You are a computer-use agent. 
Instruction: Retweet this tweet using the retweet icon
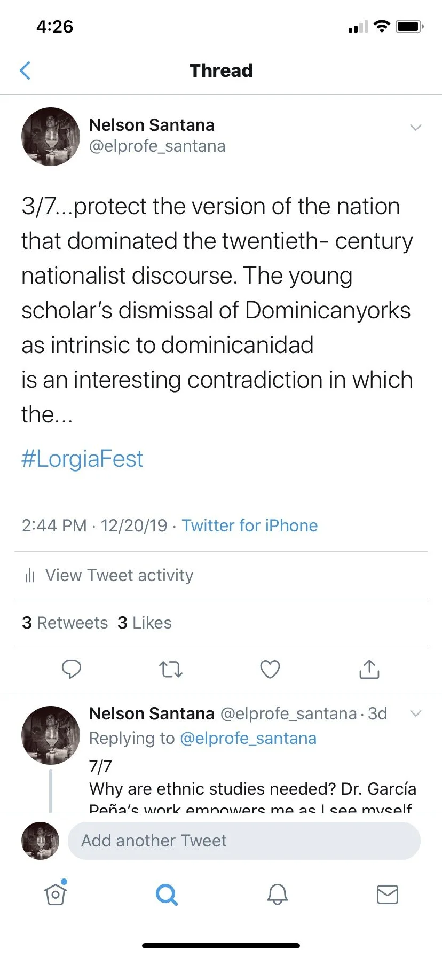click(171, 669)
